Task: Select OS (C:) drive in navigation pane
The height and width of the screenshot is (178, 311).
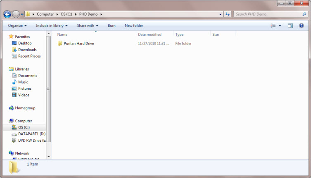Action: (x=25, y=127)
